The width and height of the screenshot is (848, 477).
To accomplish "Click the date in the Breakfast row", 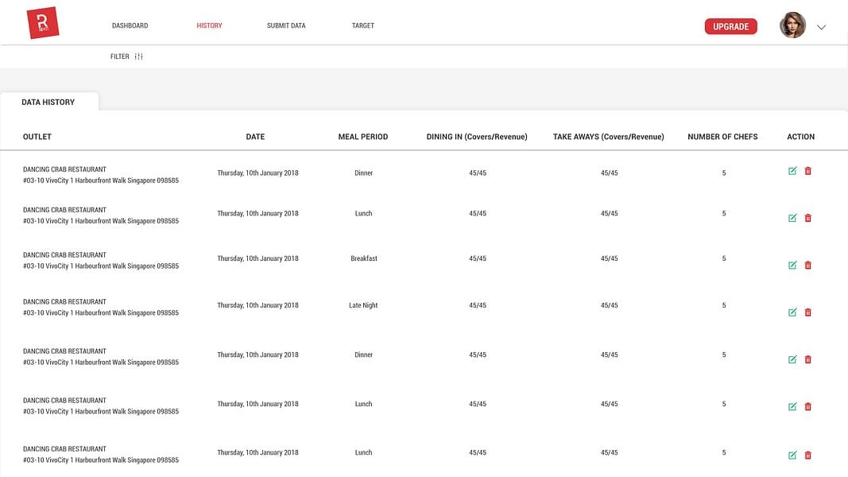I will (258, 258).
